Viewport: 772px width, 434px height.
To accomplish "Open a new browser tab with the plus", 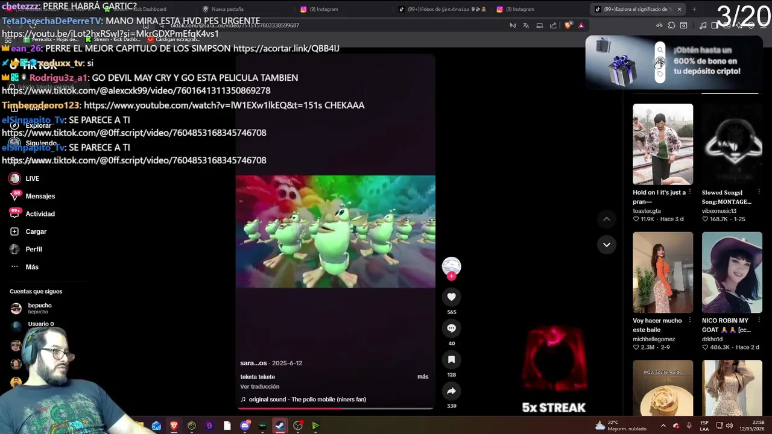I will tap(694, 9).
